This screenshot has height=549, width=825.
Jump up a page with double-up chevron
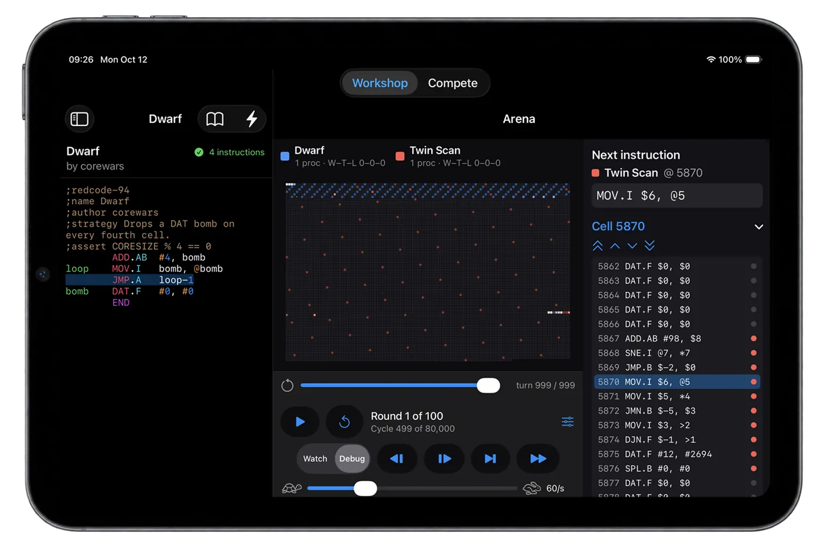click(598, 245)
